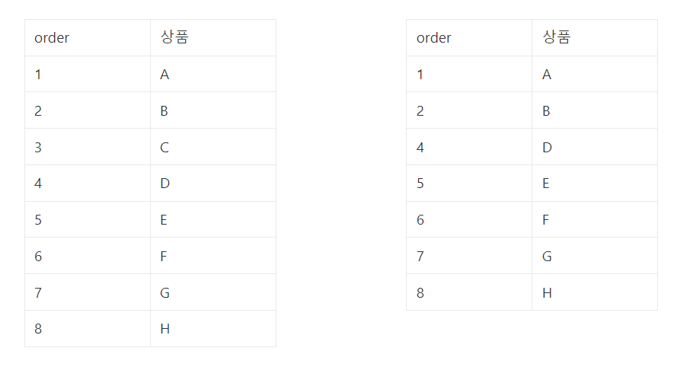Select cell 'G' in the left table

click(x=213, y=292)
